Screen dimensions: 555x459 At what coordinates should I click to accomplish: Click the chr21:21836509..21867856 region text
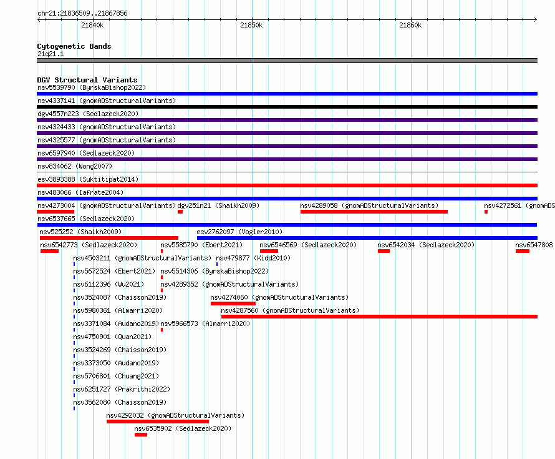click(x=82, y=13)
